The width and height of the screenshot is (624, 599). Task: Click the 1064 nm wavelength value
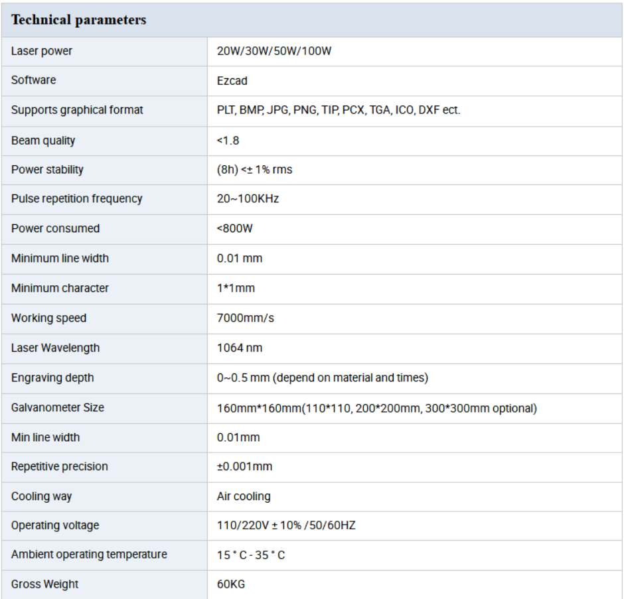tap(239, 348)
